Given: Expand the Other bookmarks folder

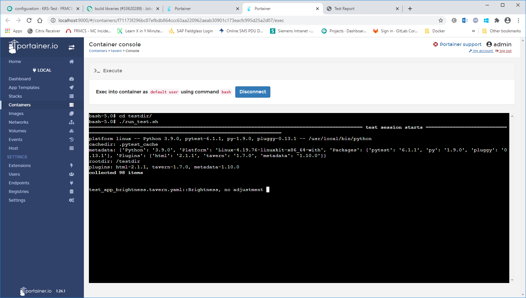Looking at the screenshot, I should coord(502,31).
